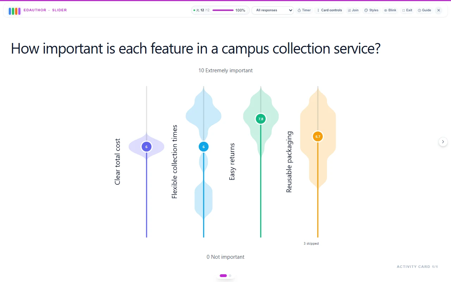Click the 'Clear total cost' axis label

coord(118,161)
